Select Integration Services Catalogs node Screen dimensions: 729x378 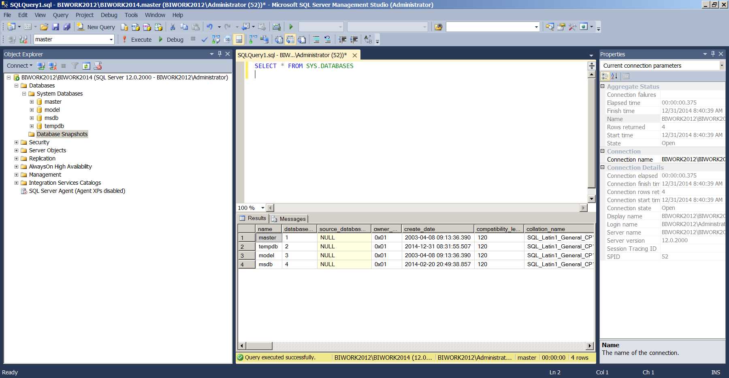point(65,183)
